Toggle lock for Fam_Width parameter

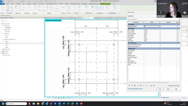point(177,32)
